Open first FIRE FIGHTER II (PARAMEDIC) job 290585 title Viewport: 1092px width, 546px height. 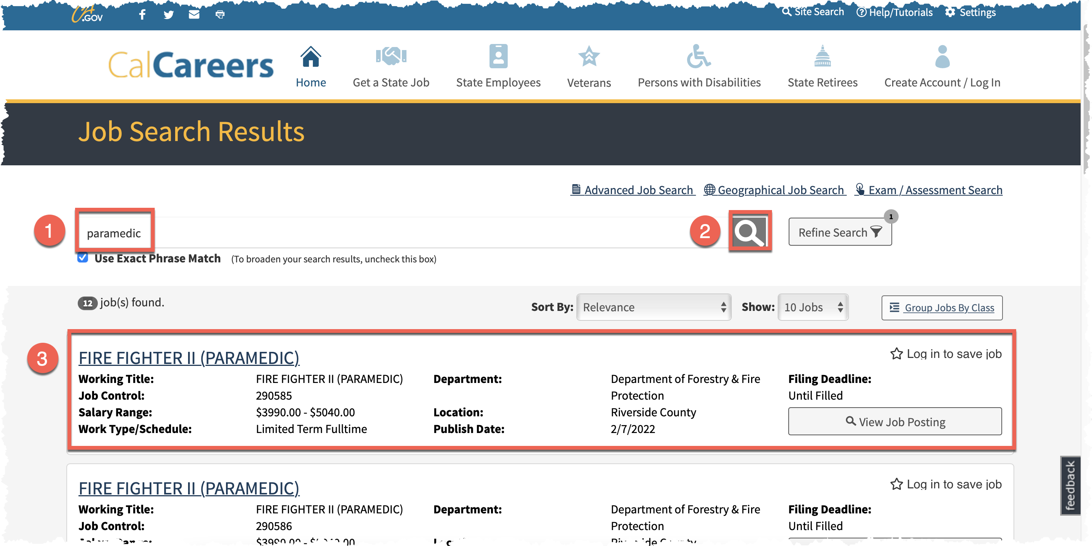(189, 358)
